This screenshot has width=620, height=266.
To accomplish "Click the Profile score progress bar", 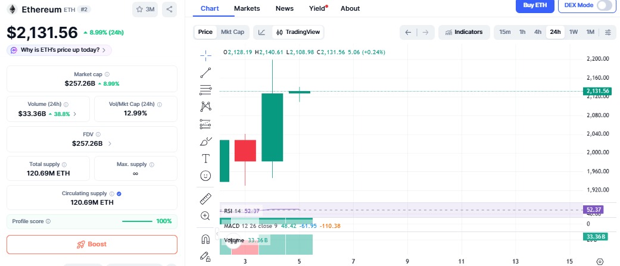I will (x=137, y=221).
